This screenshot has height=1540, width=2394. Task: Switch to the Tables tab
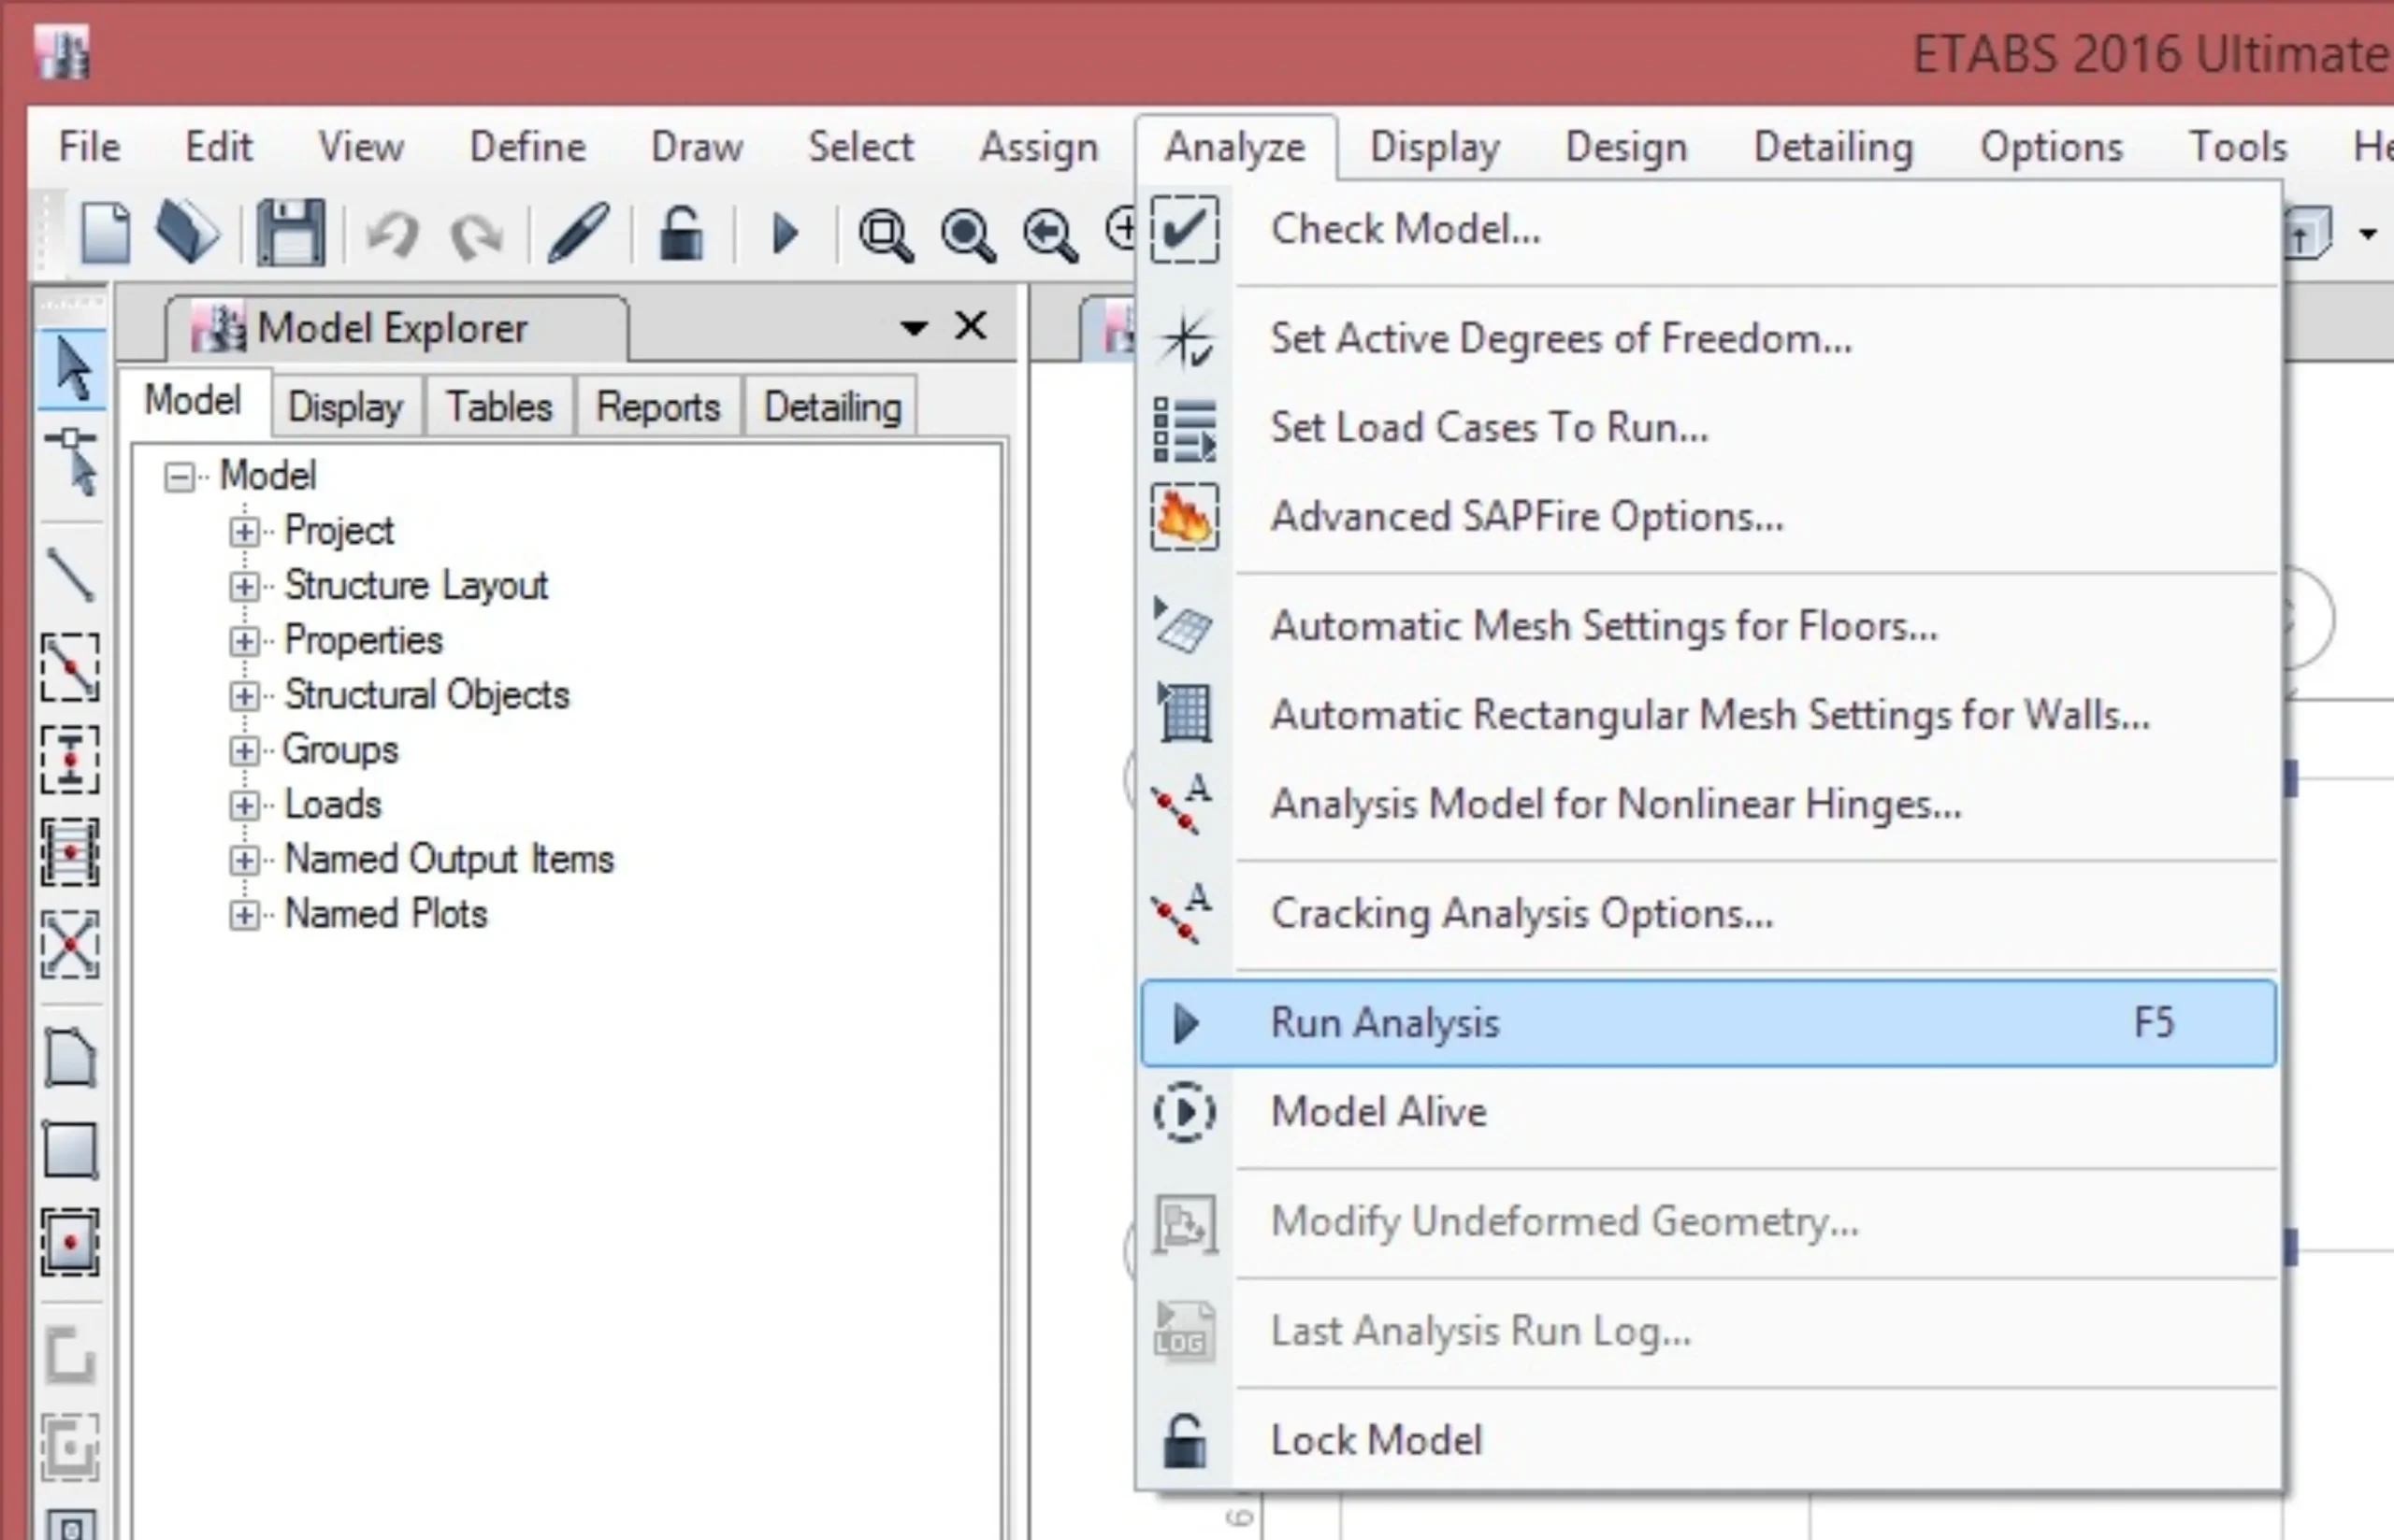tap(498, 407)
